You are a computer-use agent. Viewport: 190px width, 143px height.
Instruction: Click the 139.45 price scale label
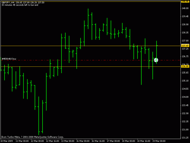click(185, 16)
